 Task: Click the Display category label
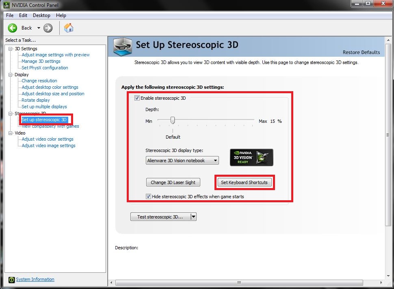pos(22,75)
